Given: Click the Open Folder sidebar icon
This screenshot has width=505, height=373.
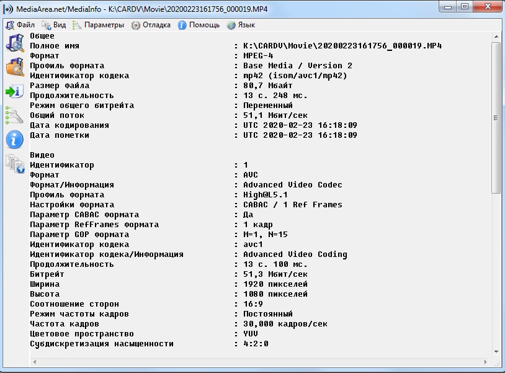Looking at the screenshot, I should click(14, 67).
